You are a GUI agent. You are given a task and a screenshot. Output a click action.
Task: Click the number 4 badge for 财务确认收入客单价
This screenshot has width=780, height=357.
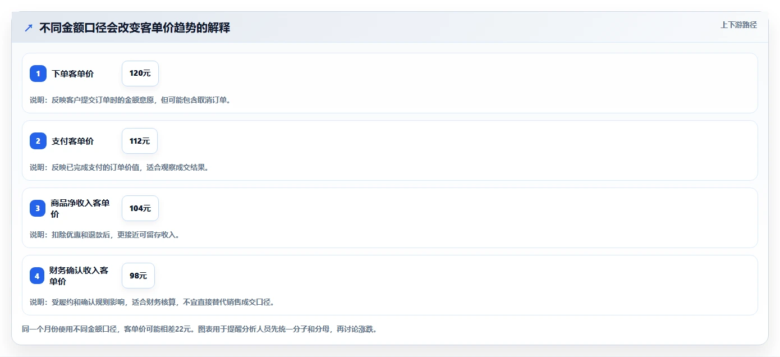(37, 276)
